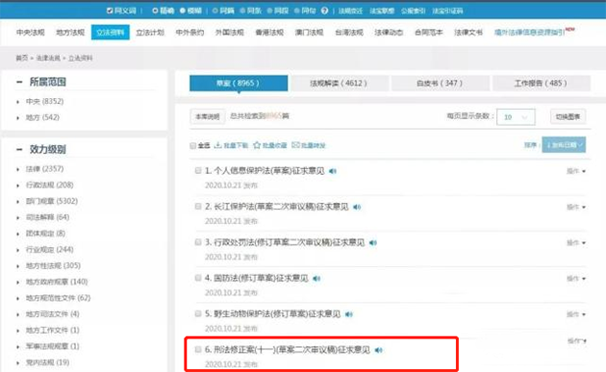The height and width of the screenshot is (372, 606).
Task: Tick the 同义词 checkbox
Action: point(110,11)
